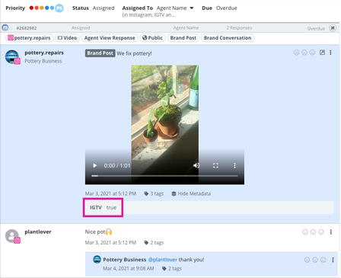Click the Public tag
341x278 pixels.
tap(152, 38)
